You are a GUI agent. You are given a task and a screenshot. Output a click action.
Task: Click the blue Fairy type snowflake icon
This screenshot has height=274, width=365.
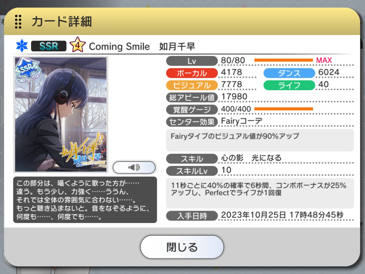coord(22,46)
